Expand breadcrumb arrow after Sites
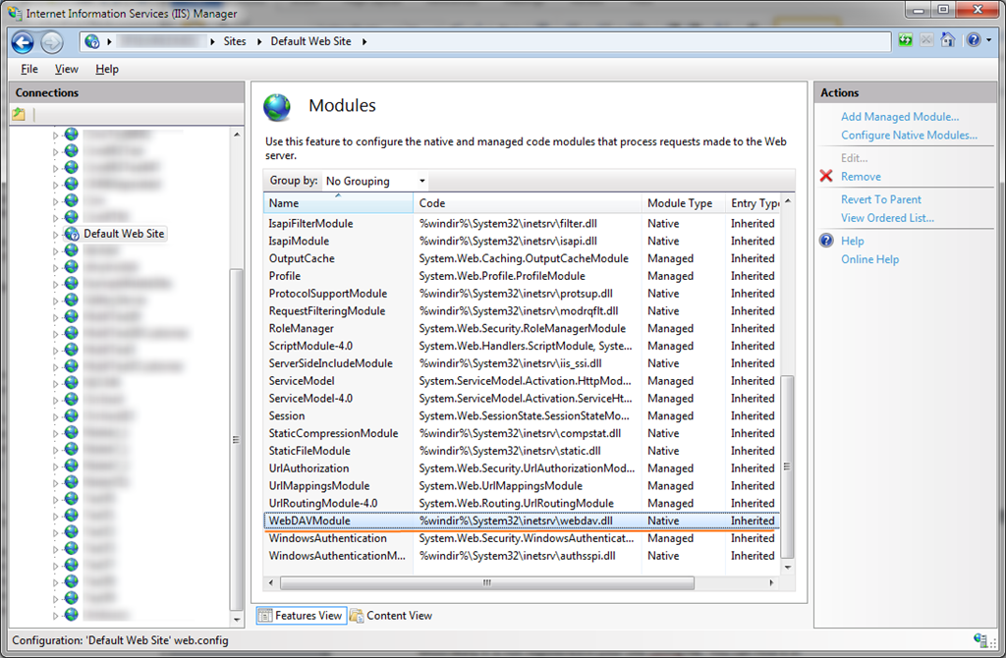1006x658 pixels. 259,41
